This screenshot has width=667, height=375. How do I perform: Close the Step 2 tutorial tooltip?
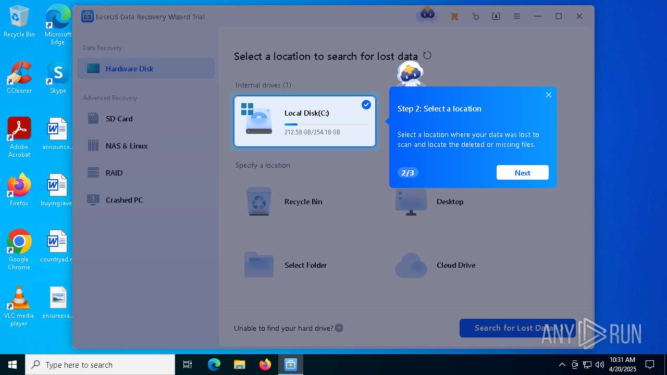tap(549, 95)
